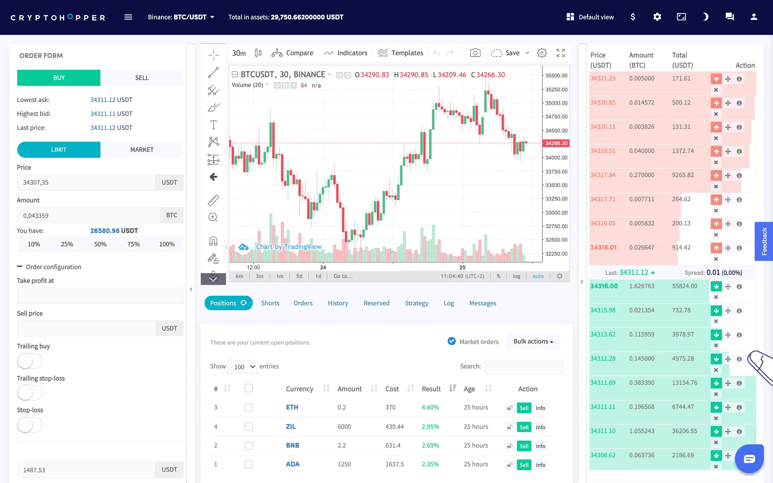This screenshot has height=483, width=773.
Task: Click the crosshair/cursor drawing tool icon
Action: 213,52
